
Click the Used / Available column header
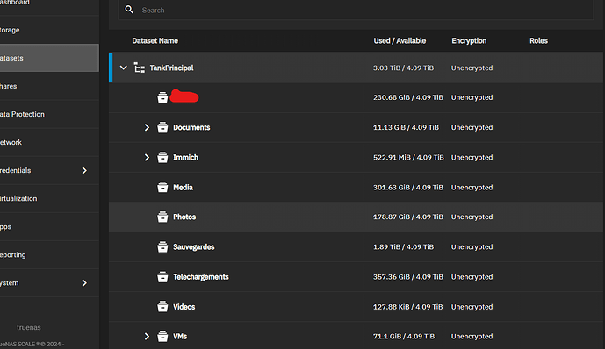pyautogui.click(x=400, y=41)
